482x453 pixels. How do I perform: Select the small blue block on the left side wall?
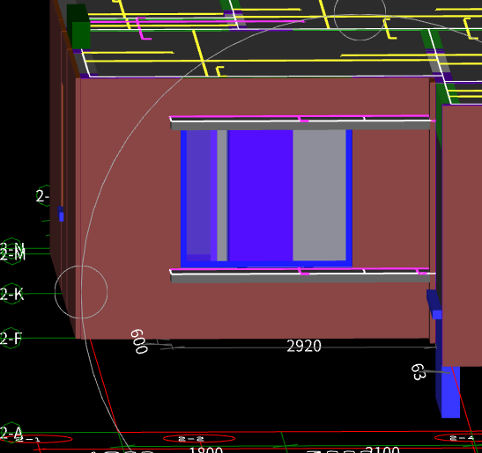[x=61, y=215]
